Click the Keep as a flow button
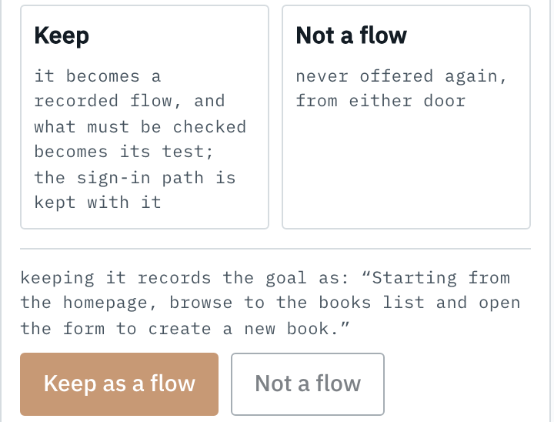Image resolution: width=554 pixels, height=422 pixels. tap(119, 383)
